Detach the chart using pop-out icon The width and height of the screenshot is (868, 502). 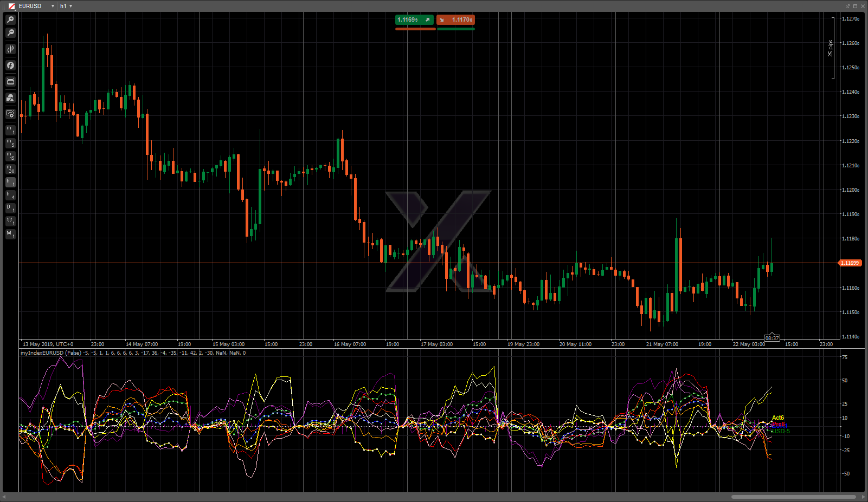coord(847,6)
